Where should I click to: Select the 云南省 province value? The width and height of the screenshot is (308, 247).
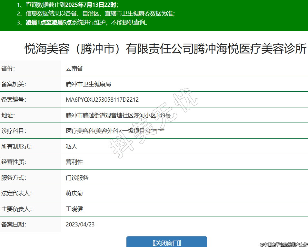point(74,69)
